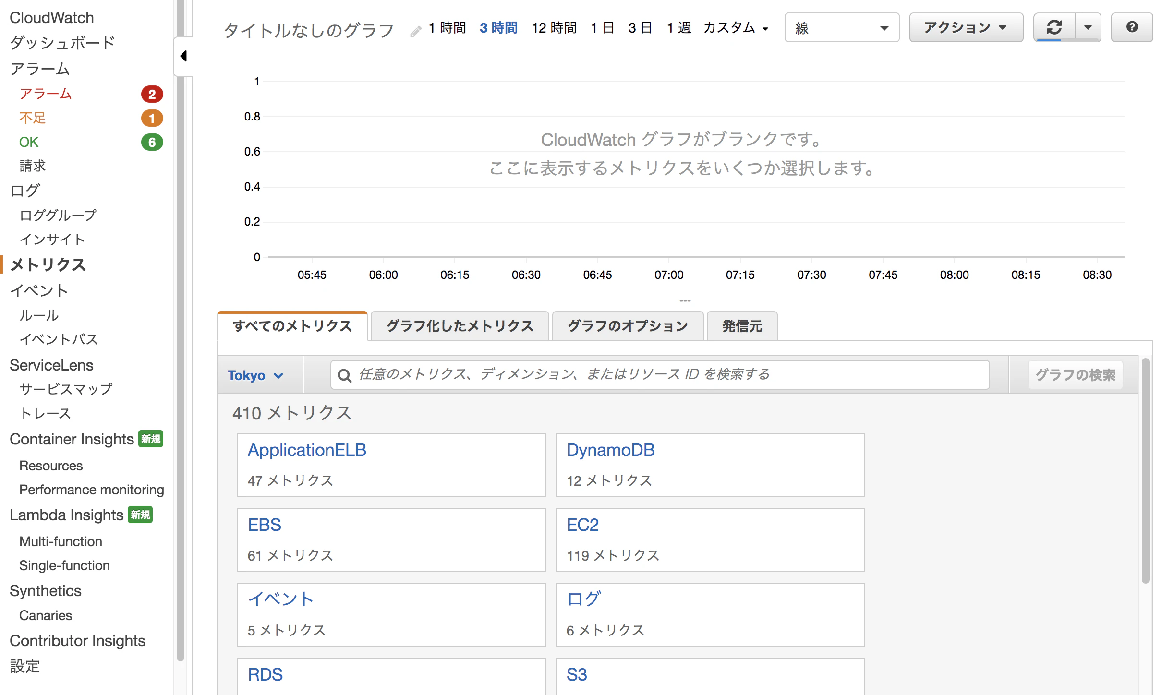Open the 不足 alarms link

(x=32, y=118)
